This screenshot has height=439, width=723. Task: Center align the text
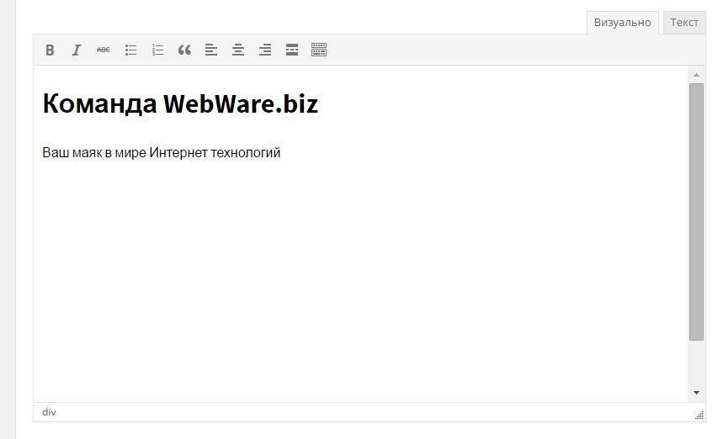point(238,50)
